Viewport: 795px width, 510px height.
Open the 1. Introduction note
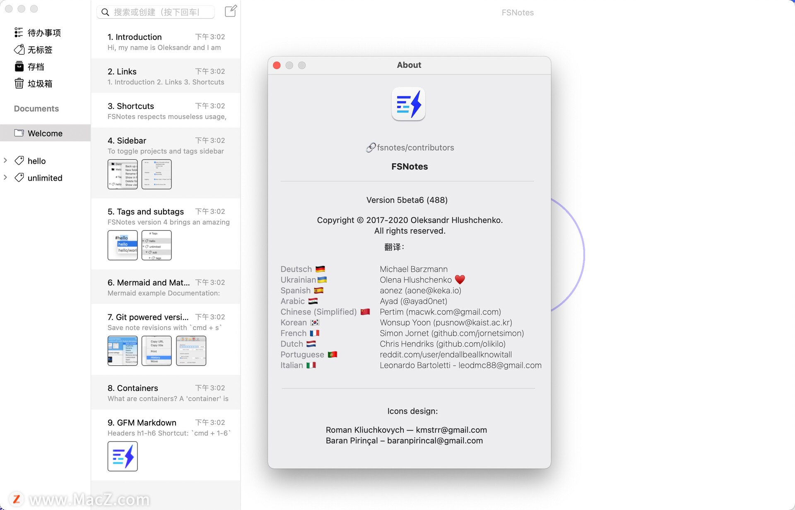pos(166,41)
